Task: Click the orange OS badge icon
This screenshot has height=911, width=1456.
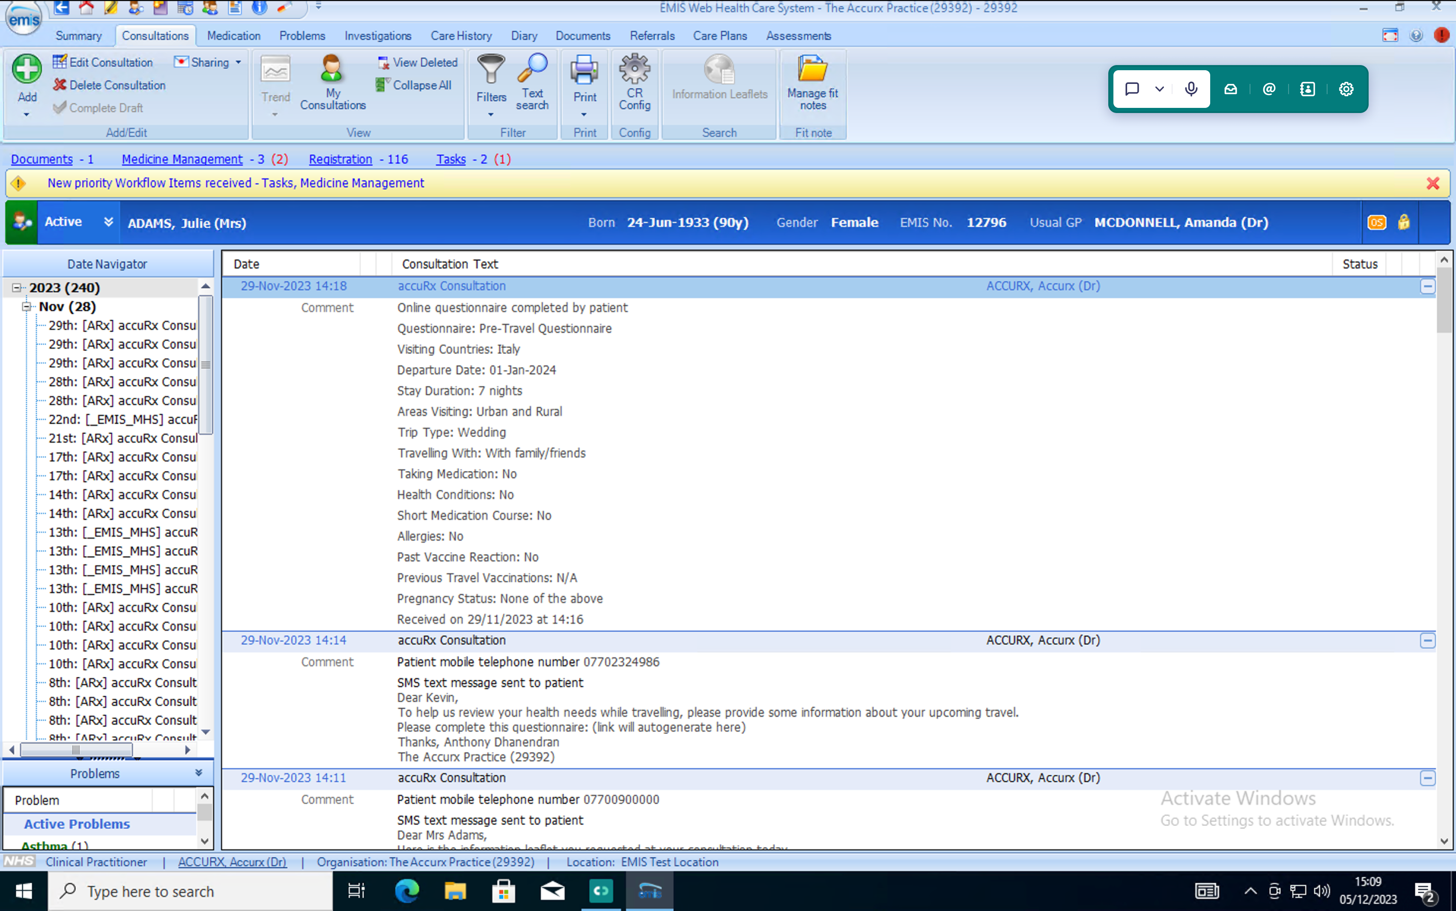Action: coord(1376,222)
